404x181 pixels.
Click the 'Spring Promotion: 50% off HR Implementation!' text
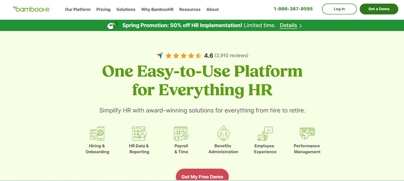point(182,25)
